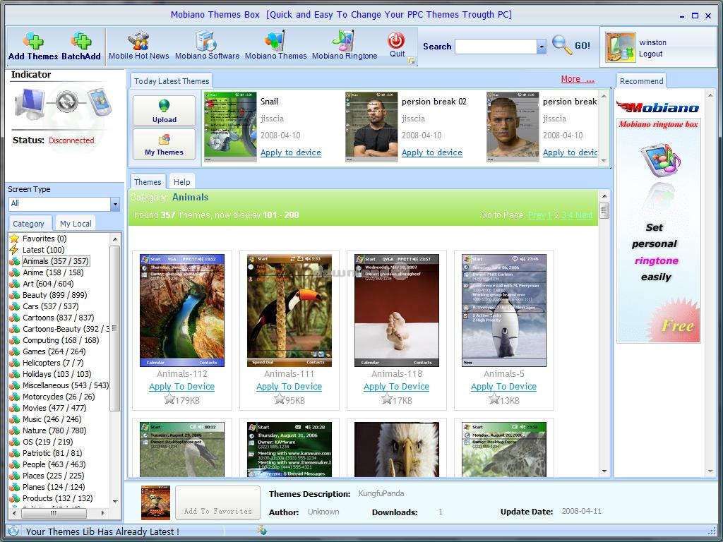Click the star icon under Animals-118

tap(386, 398)
